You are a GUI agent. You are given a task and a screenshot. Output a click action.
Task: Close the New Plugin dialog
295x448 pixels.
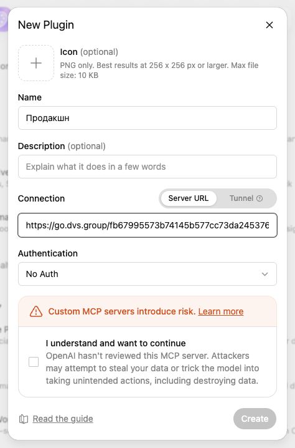269,25
